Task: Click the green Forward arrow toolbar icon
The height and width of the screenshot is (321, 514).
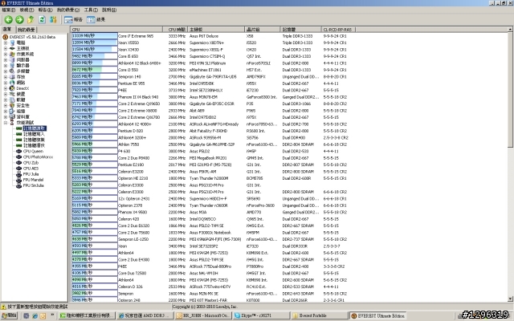Action: click(19, 19)
